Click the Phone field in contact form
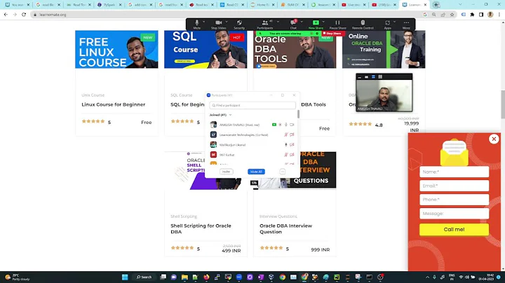 454,200
